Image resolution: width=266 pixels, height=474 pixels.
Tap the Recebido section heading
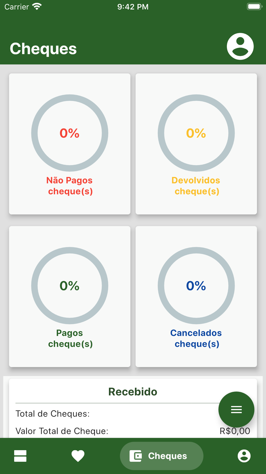click(133, 392)
